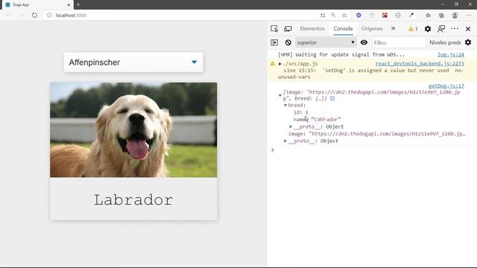Open the Niveles log levels dropdown
The image size is (477, 268).
[445, 42]
